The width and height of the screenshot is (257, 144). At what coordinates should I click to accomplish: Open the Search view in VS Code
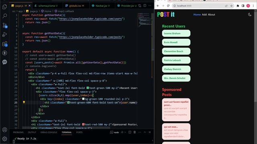(4, 16)
